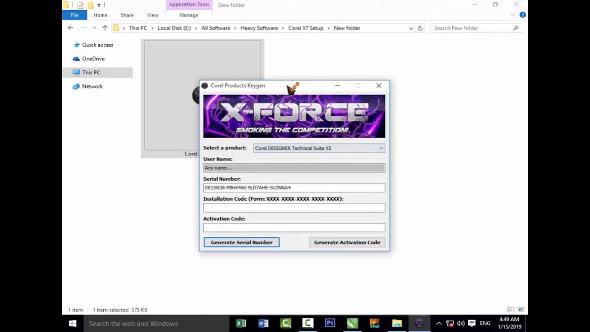Open File Explorer taskbar icon

tap(397, 323)
